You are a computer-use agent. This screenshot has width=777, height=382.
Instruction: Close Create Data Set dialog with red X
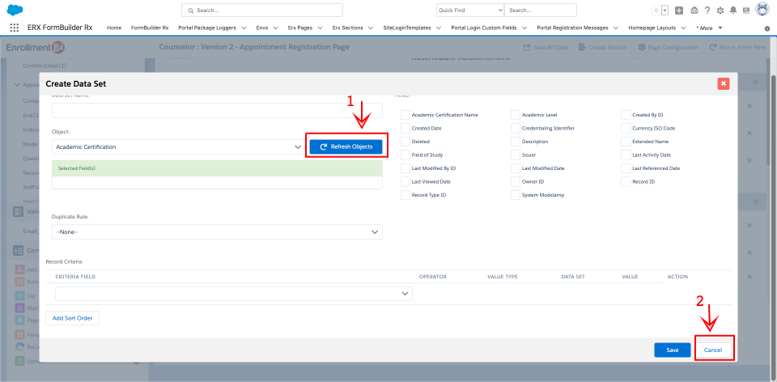[723, 83]
